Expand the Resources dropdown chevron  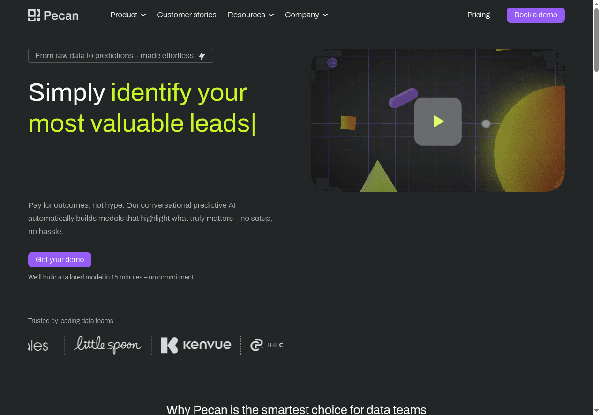[271, 15]
